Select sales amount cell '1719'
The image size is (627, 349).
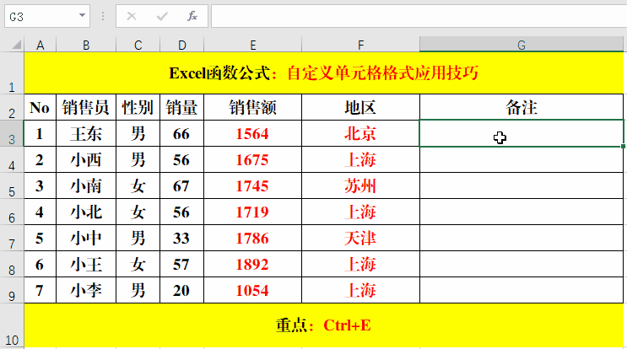click(x=252, y=212)
